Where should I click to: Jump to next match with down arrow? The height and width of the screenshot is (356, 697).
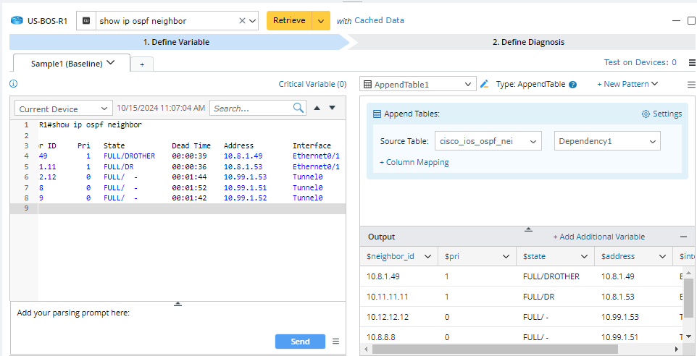pos(333,109)
